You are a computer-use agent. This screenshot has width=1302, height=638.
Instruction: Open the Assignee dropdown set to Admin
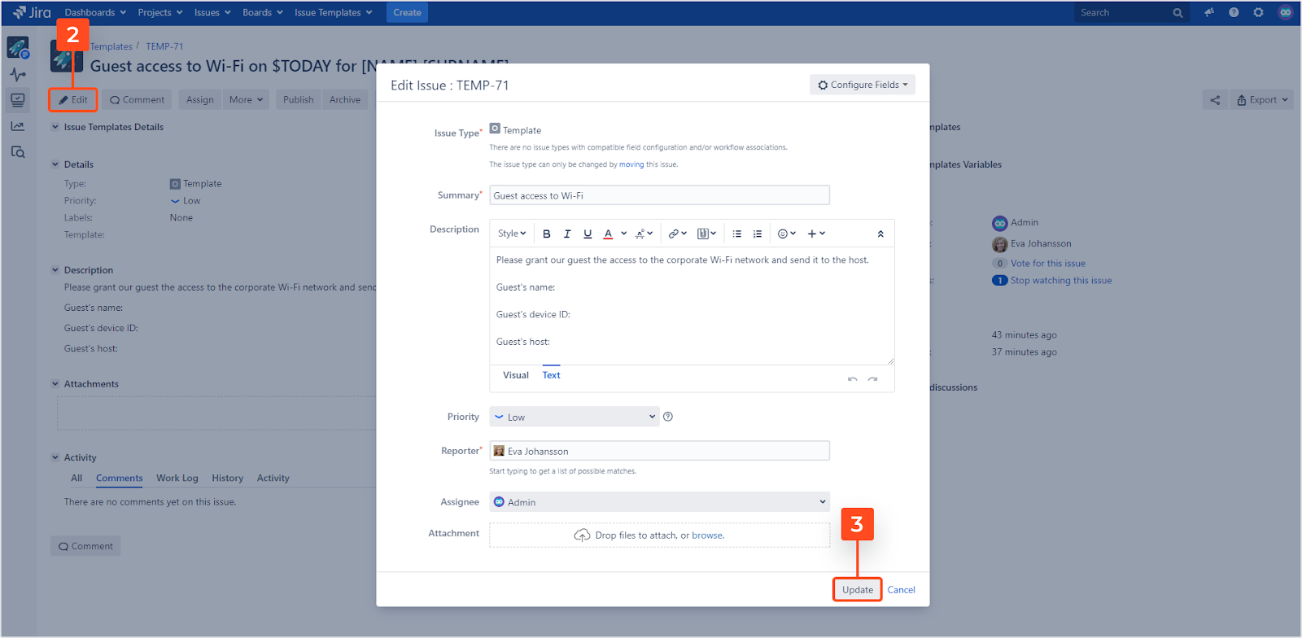tap(659, 502)
